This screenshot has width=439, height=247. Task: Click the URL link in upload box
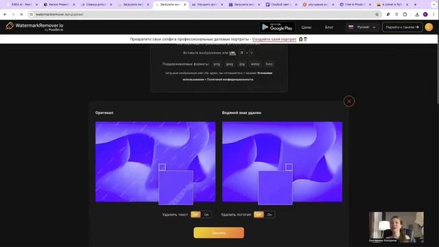[232, 53]
